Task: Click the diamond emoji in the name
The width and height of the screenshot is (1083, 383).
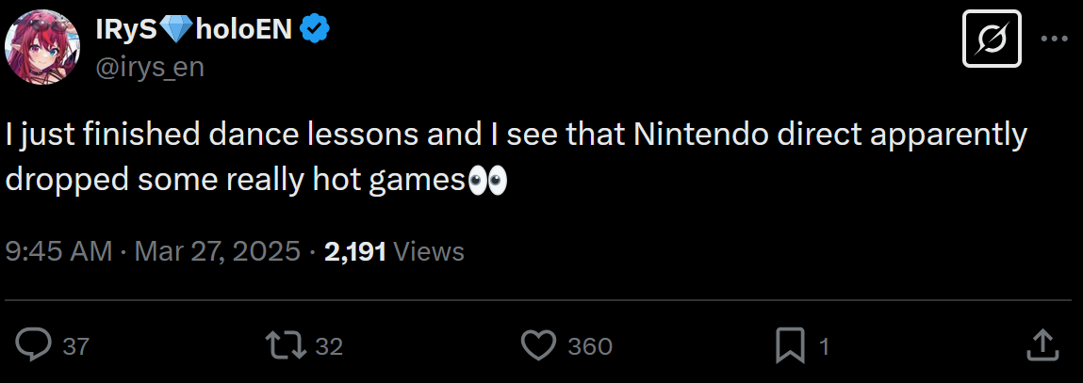Action: coord(176,30)
